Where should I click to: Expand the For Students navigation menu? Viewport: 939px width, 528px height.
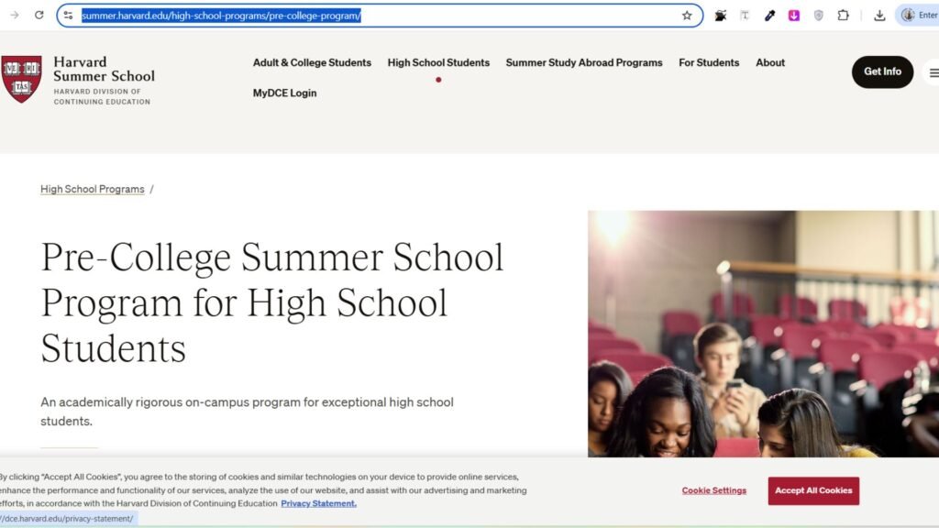point(708,63)
